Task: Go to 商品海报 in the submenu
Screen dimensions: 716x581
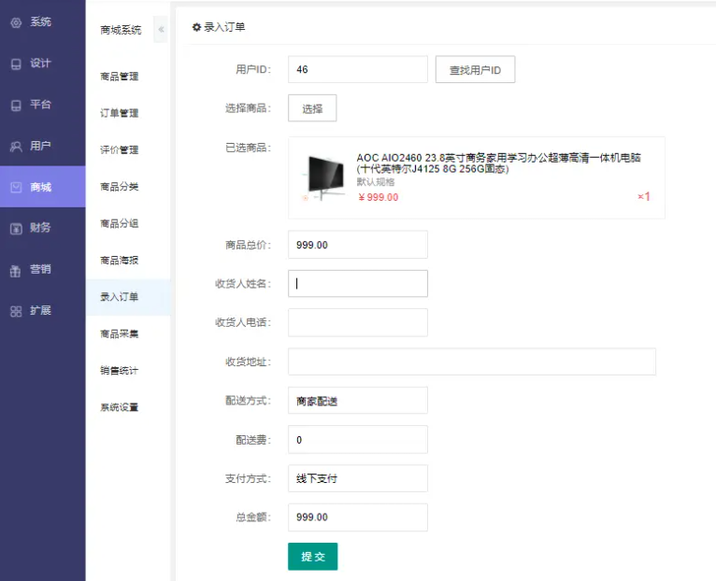Action: [x=120, y=261]
